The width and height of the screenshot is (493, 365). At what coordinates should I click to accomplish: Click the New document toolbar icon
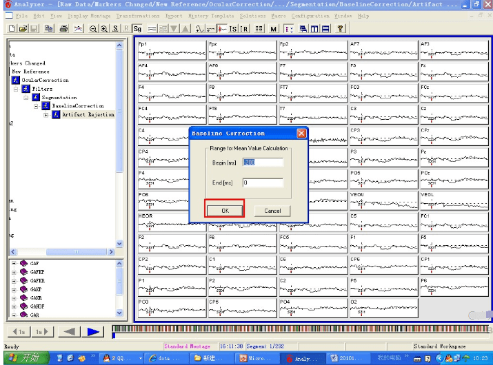(12, 29)
